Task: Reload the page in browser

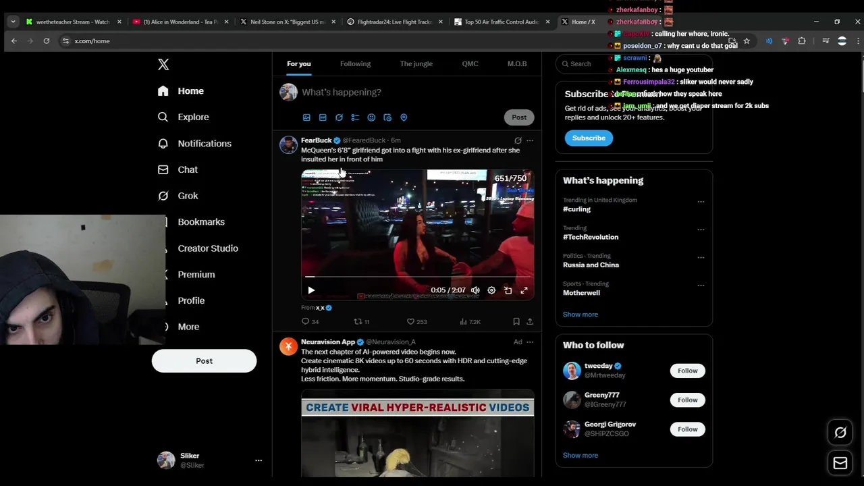Action: tap(47, 41)
